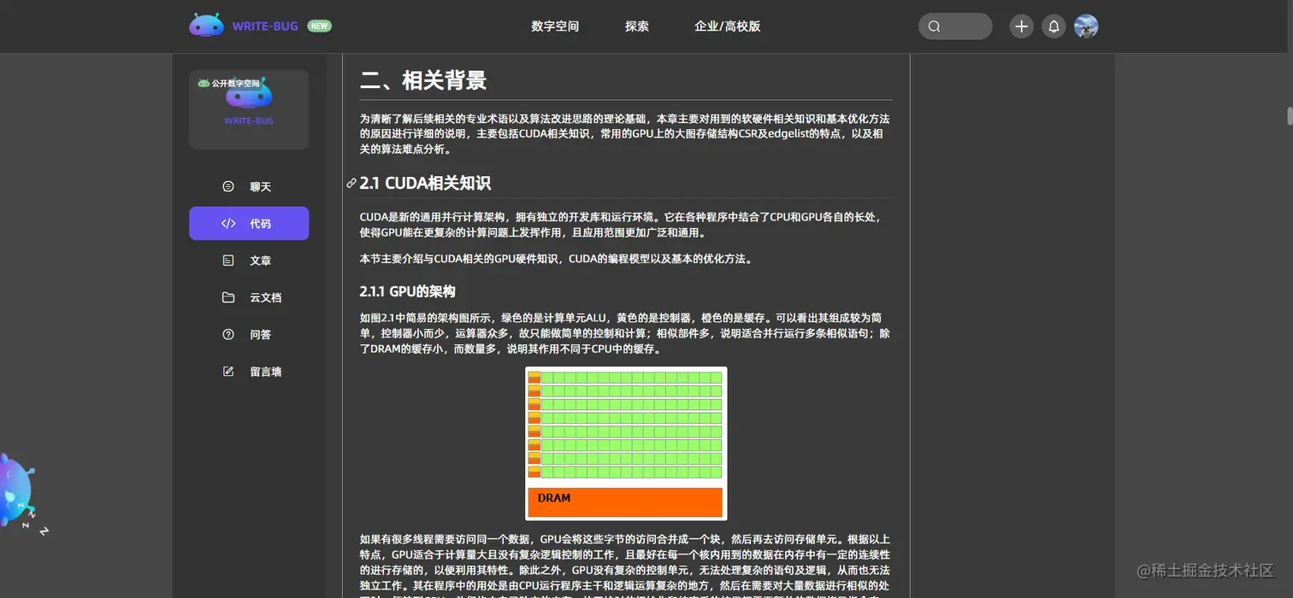
Task: Open the 企业/高校版 page
Action: pos(726,26)
